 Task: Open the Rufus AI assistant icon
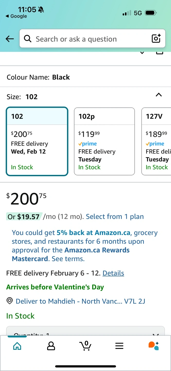(154, 346)
